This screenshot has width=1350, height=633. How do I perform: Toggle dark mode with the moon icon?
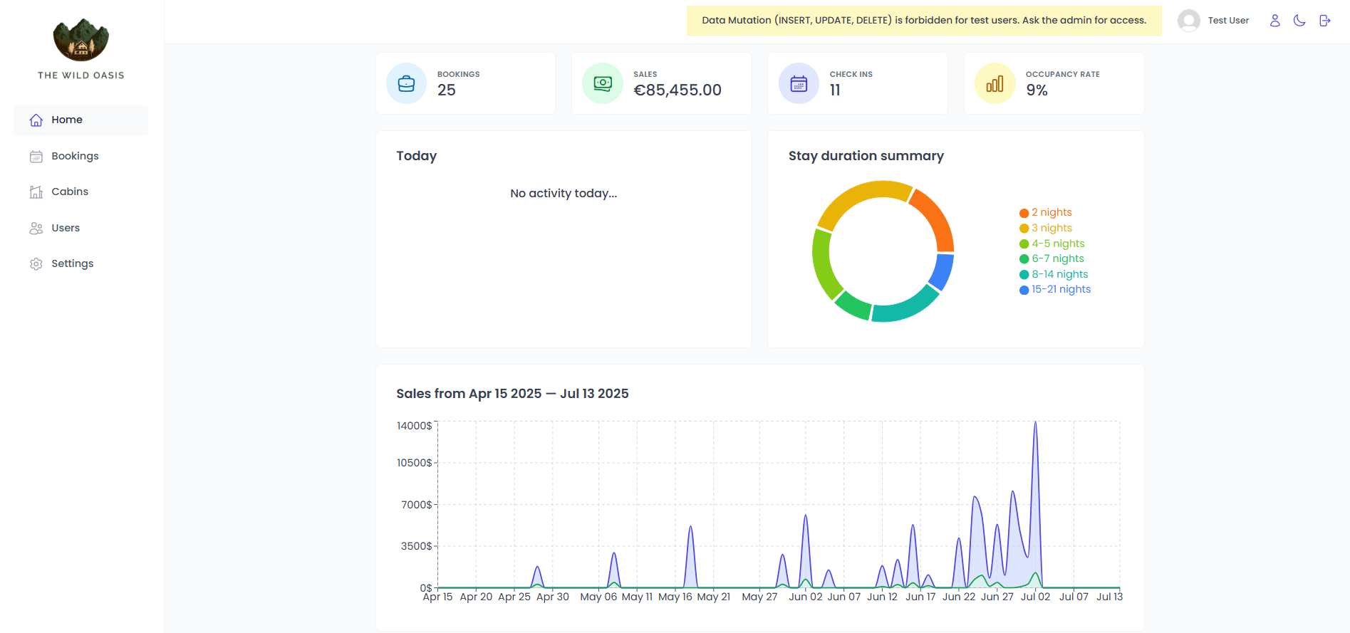tap(1299, 21)
